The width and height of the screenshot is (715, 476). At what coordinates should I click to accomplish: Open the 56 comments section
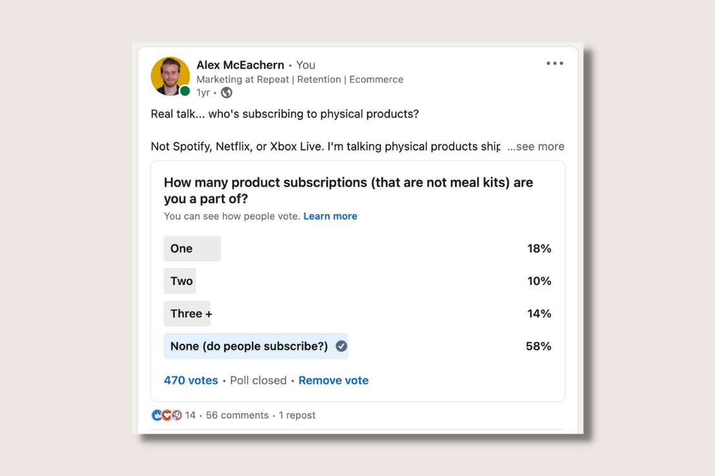(x=238, y=415)
